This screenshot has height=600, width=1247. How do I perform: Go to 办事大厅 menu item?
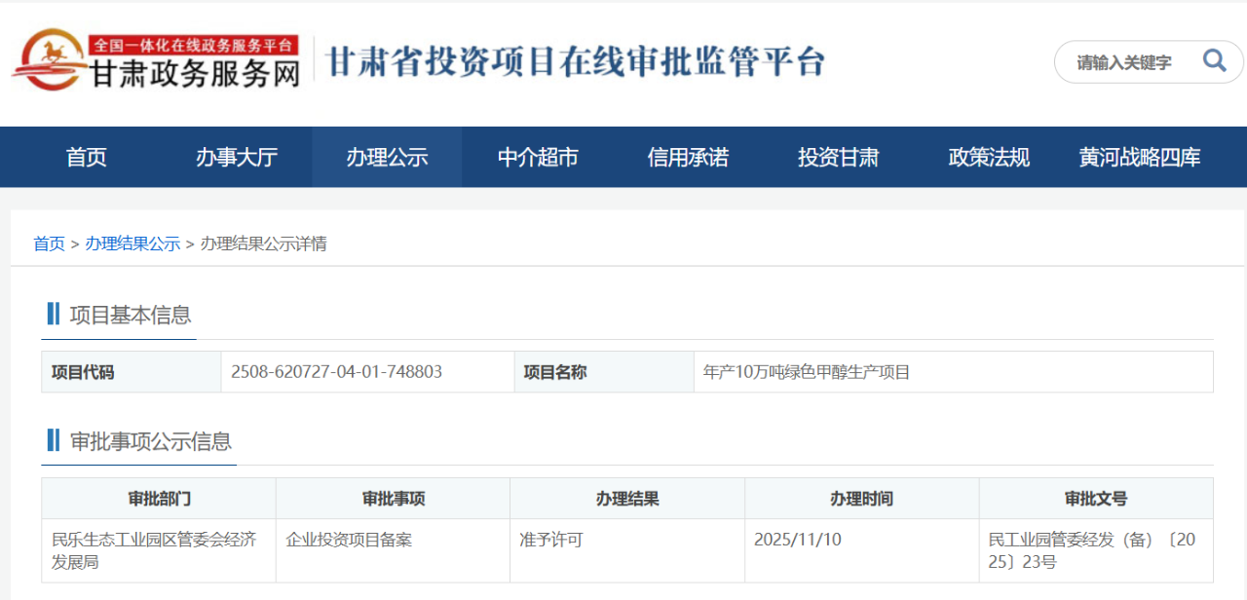(x=237, y=157)
